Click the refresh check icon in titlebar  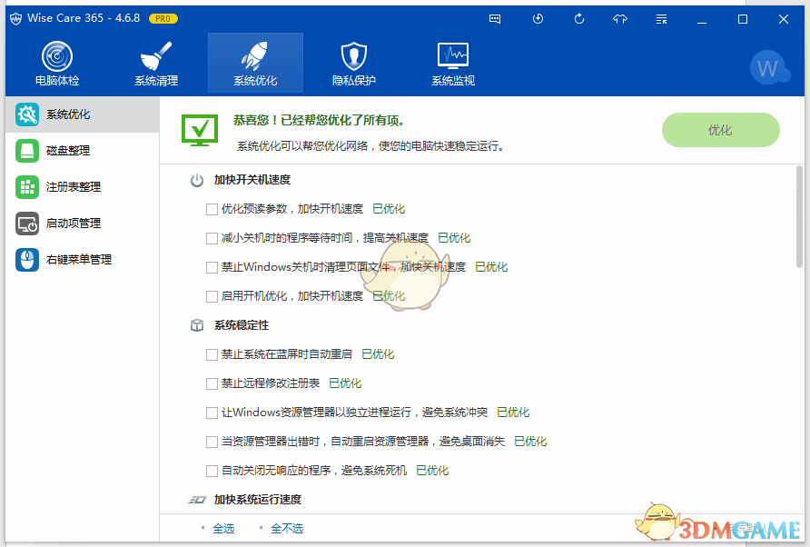(578, 18)
